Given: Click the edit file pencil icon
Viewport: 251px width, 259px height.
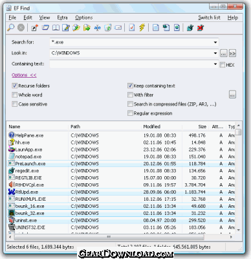Looking at the screenshot, I should [66, 28].
